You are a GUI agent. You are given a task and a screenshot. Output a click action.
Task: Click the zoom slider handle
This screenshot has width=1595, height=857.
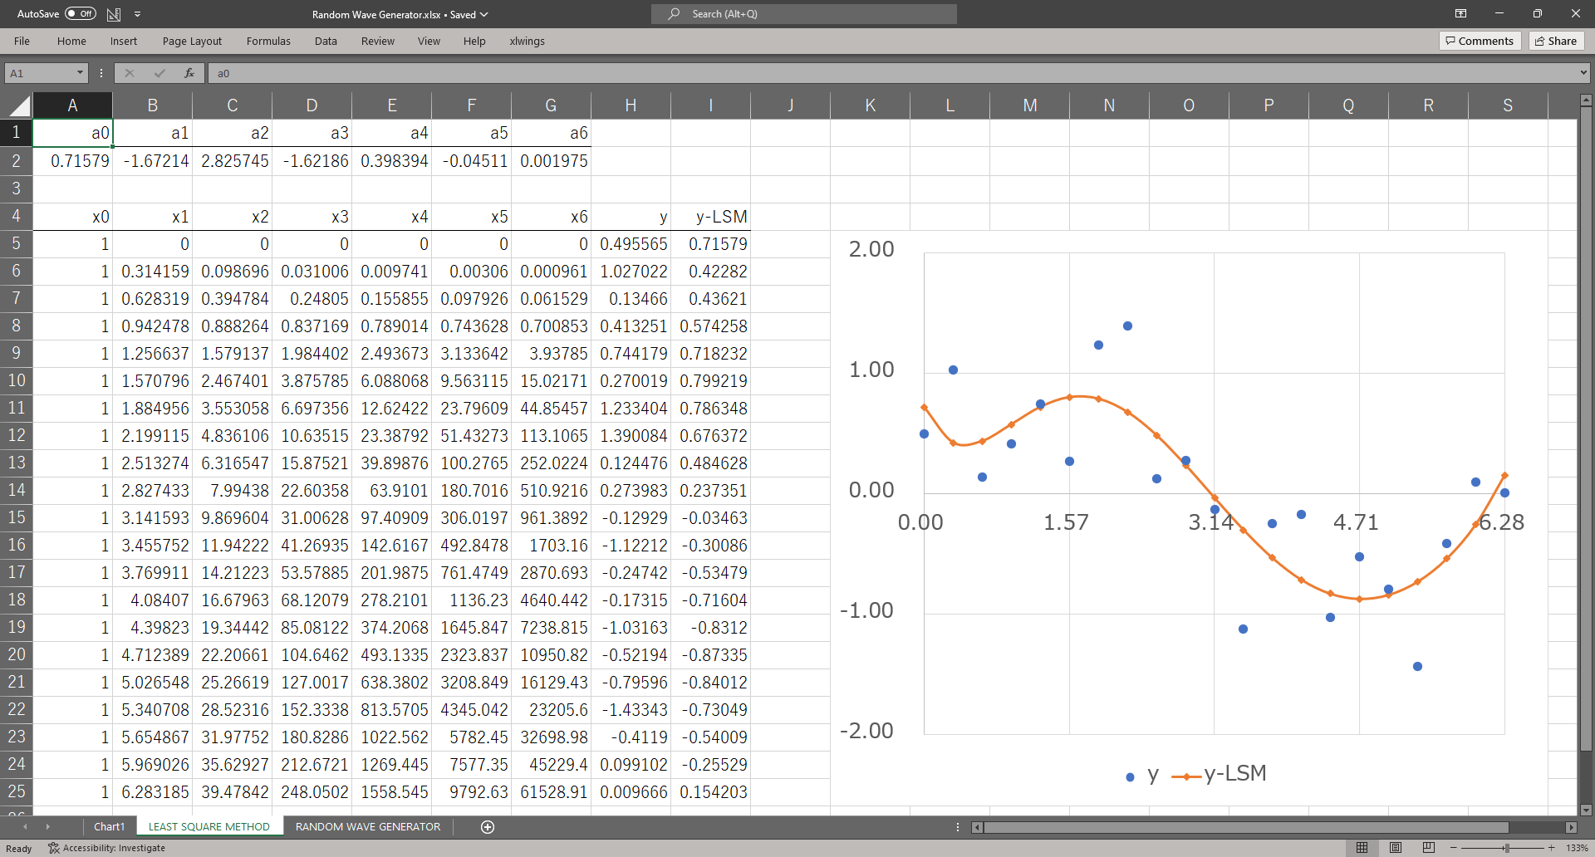coord(1506,848)
